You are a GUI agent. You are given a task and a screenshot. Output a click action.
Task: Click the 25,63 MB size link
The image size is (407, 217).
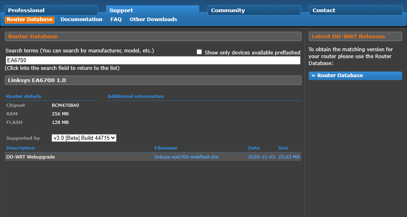click(x=289, y=157)
